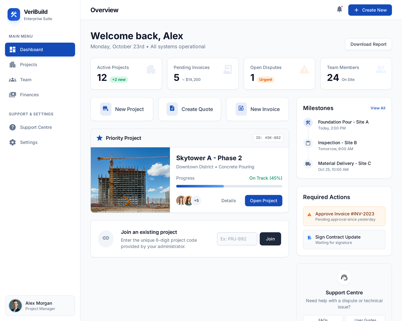Click View All milestones link
402x321 pixels.
pyautogui.click(x=378, y=108)
